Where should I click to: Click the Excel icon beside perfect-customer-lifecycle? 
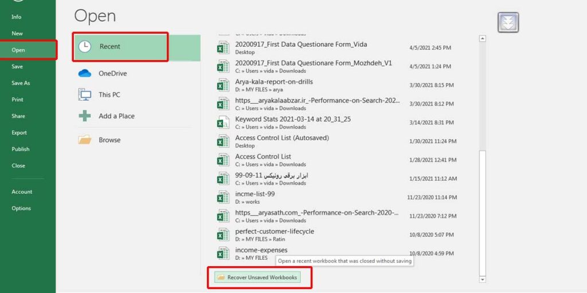click(x=223, y=235)
